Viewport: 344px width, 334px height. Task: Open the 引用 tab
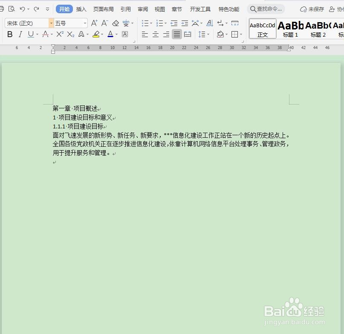pyautogui.click(x=126, y=9)
